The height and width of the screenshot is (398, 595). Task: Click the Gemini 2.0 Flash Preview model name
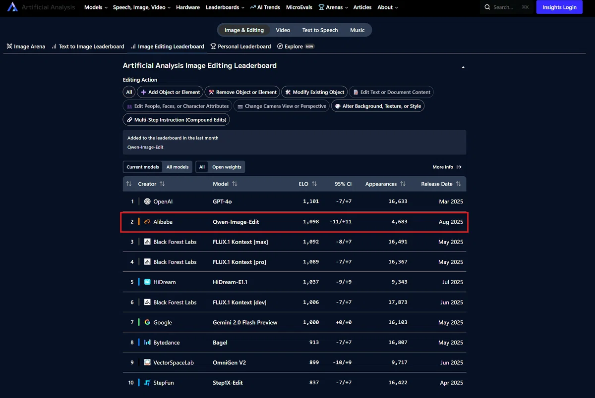[245, 322]
